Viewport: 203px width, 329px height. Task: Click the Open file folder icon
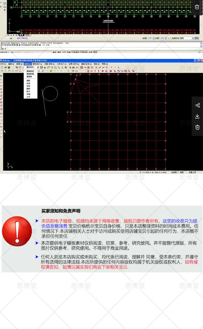pos(5,67)
